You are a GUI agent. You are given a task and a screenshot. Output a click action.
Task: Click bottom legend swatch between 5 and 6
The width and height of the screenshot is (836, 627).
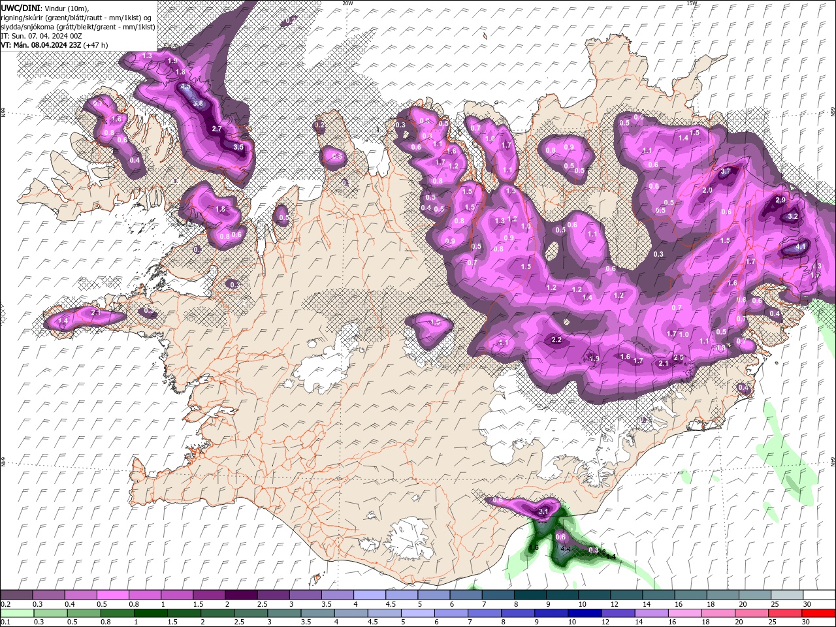pos(418,613)
